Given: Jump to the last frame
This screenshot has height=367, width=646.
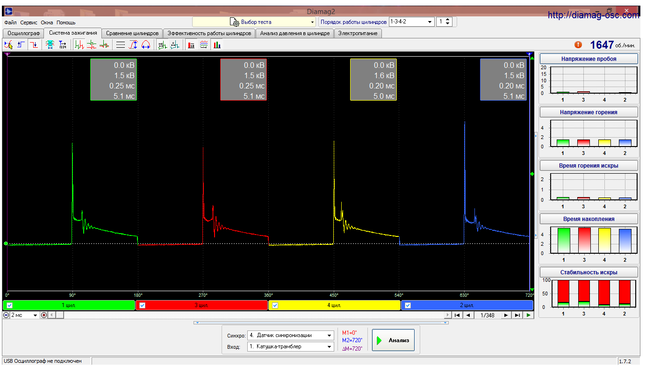Looking at the screenshot, I should tap(517, 315).
